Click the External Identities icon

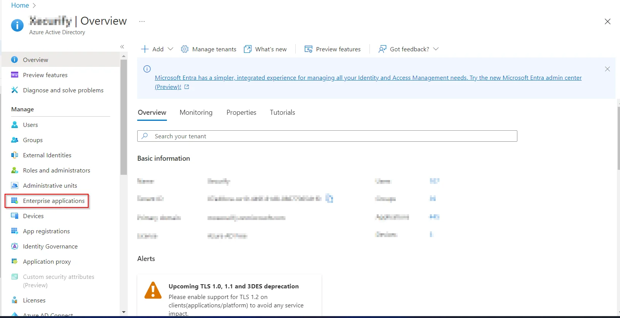(14, 155)
